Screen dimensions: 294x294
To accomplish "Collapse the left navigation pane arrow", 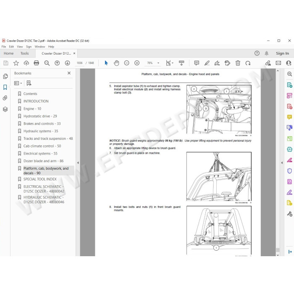I will click(78, 163).
